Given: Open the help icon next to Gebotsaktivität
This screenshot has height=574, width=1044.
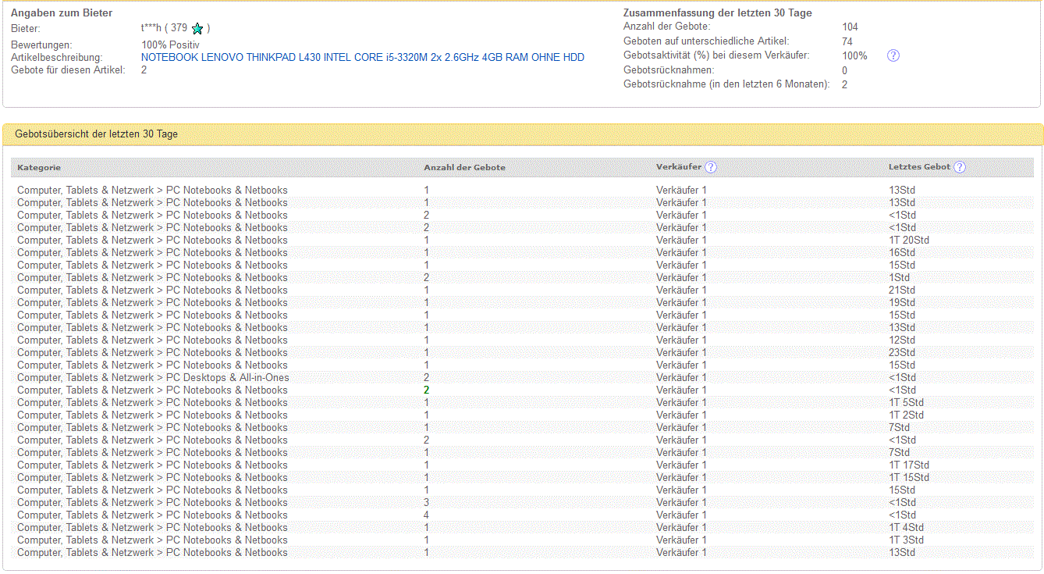Looking at the screenshot, I should (x=893, y=55).
